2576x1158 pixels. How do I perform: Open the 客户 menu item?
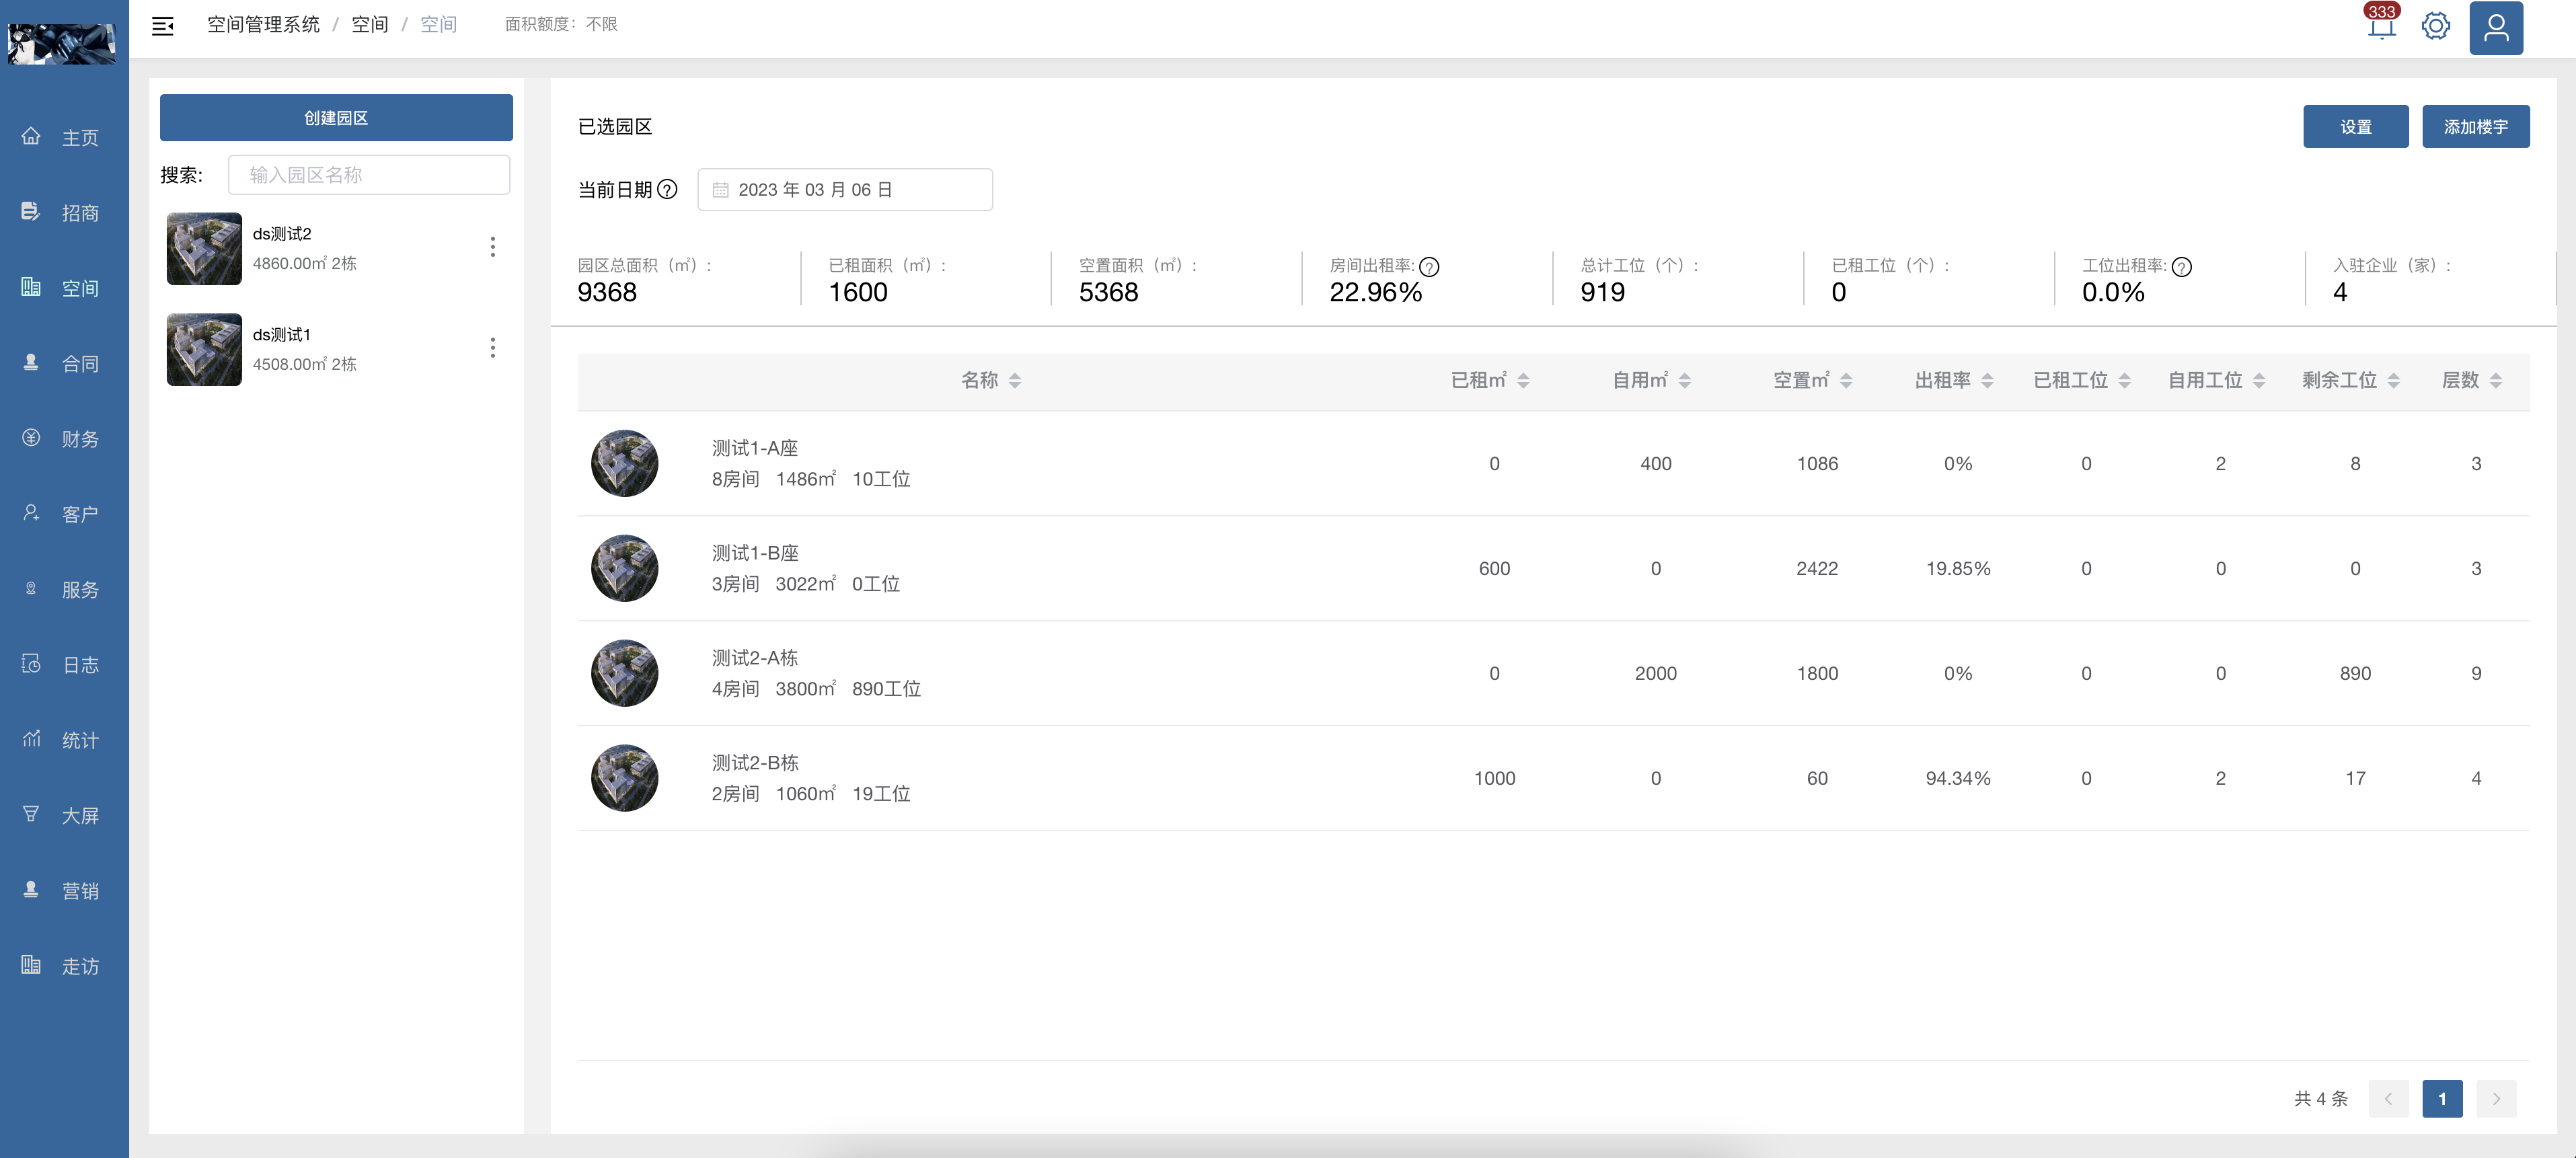point(64,514)
